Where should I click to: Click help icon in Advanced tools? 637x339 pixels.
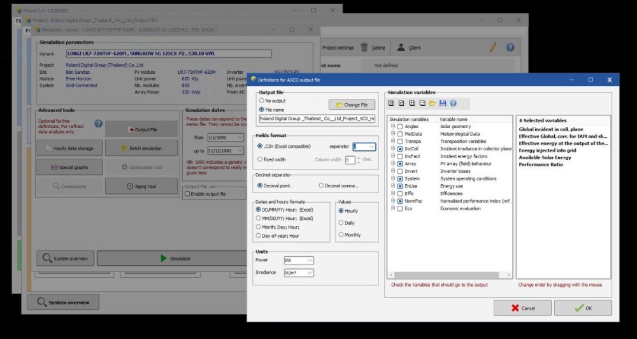(x=98, y=124)
